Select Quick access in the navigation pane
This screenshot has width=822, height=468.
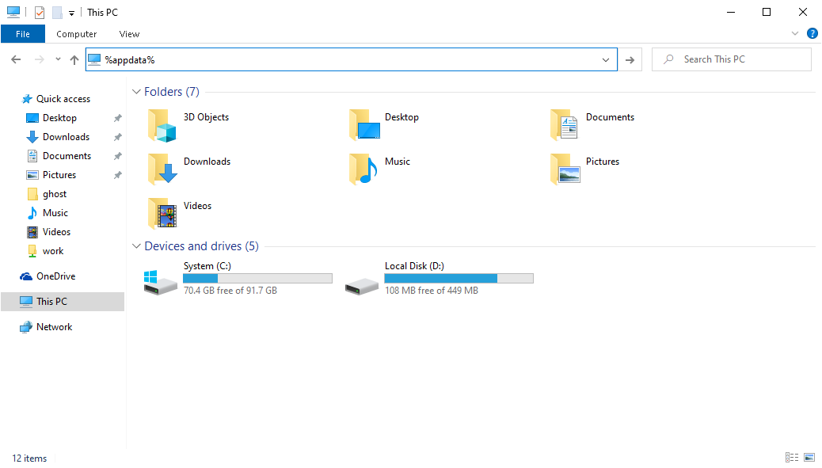(63, 99)
